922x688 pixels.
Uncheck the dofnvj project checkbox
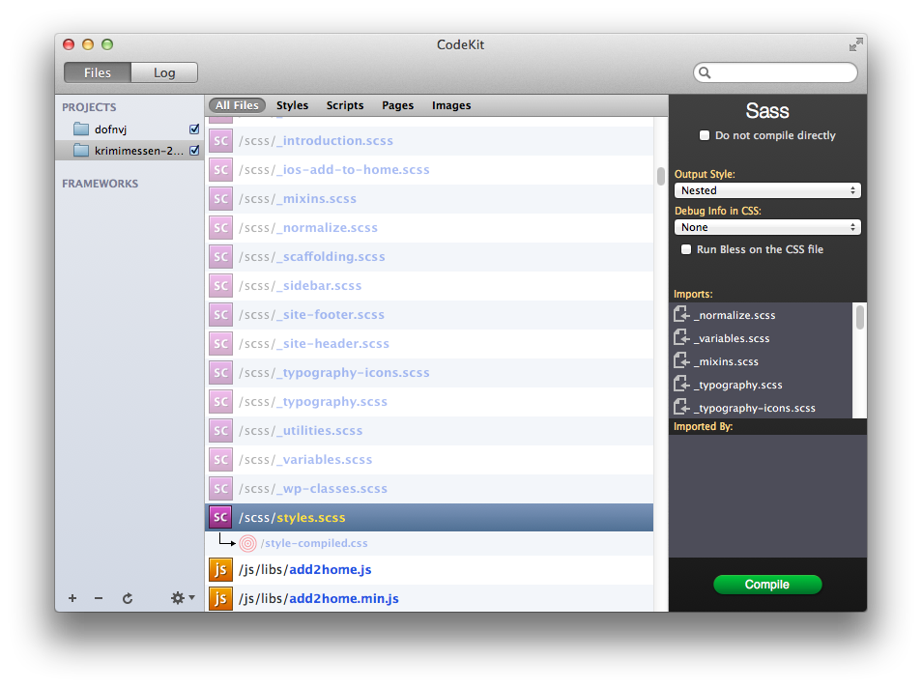click(x=194, y=128)
